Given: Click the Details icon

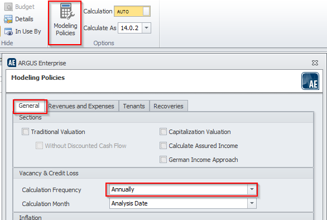Looking at the screenshot, I should pyautogui.click(x=8, y=19).
